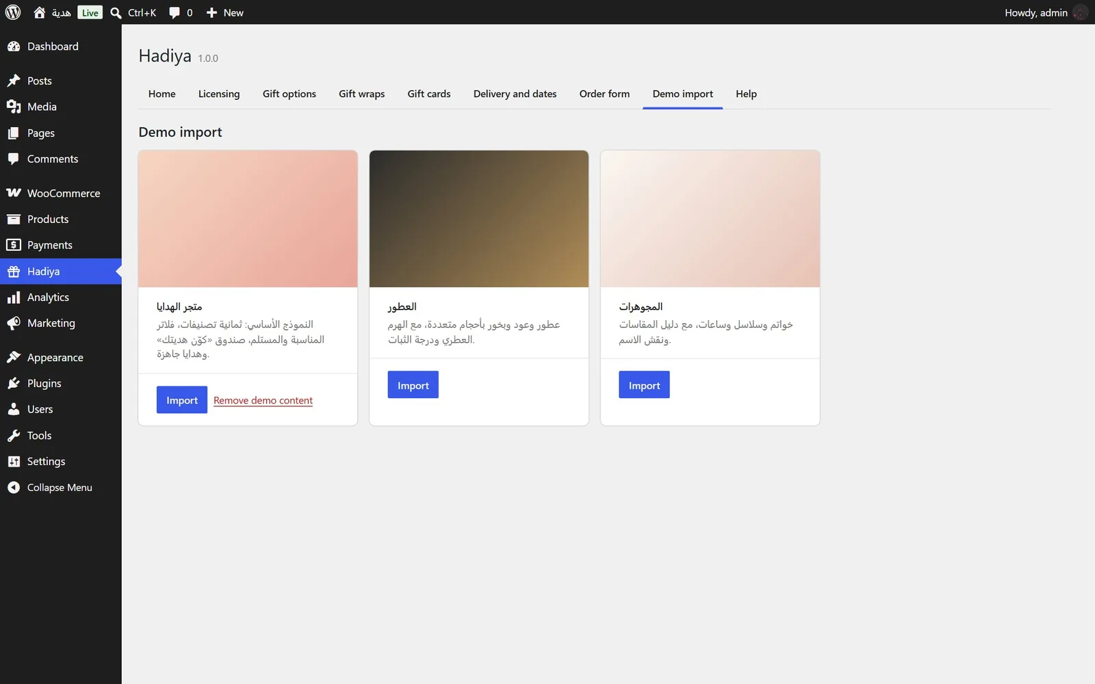Click the Payments dollar icon
Screen dimensions: 1095x684
pyautogui.click(x=14, y=245)
